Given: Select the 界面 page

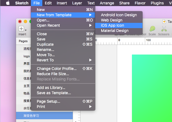Looking at the screenshot, I should click(24, 64).
